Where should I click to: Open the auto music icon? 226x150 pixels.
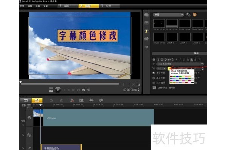[101, 100]
